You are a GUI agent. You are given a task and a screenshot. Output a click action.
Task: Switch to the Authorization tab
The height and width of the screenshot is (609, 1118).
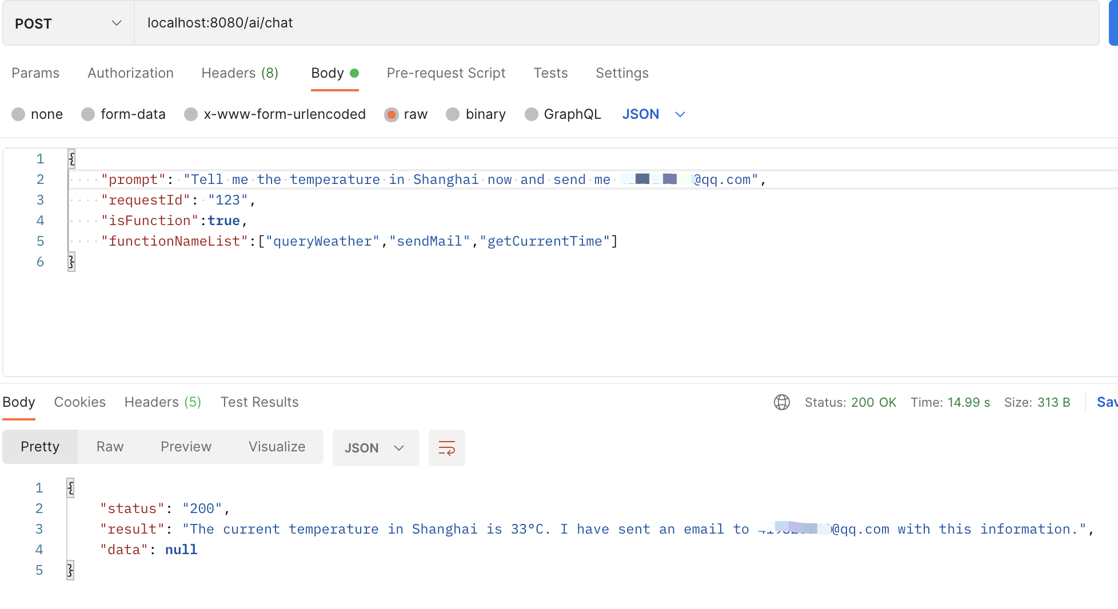pos(130,73)
